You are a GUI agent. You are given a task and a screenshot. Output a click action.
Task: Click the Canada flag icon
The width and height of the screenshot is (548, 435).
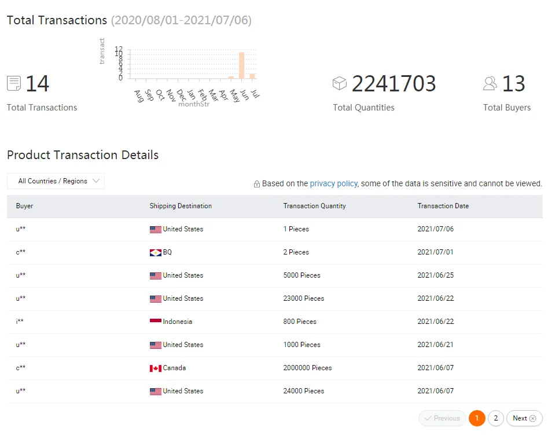(x=155, y=368)
